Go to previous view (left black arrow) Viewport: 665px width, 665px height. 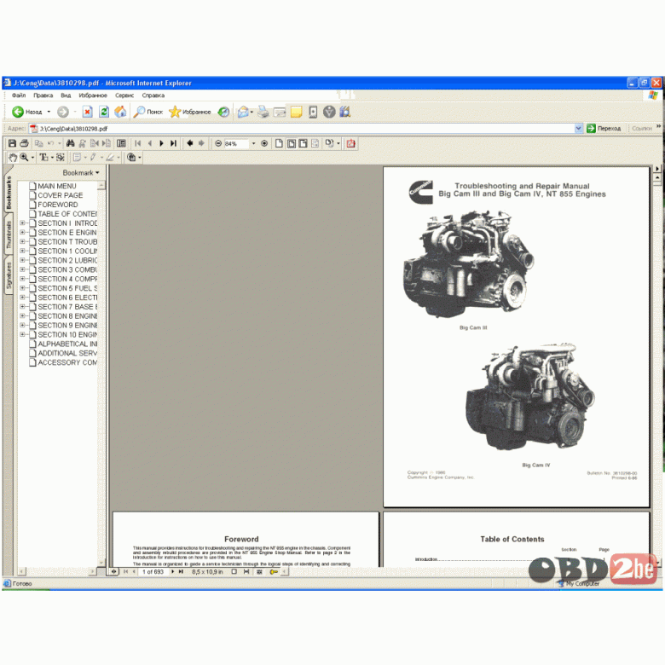189,143
